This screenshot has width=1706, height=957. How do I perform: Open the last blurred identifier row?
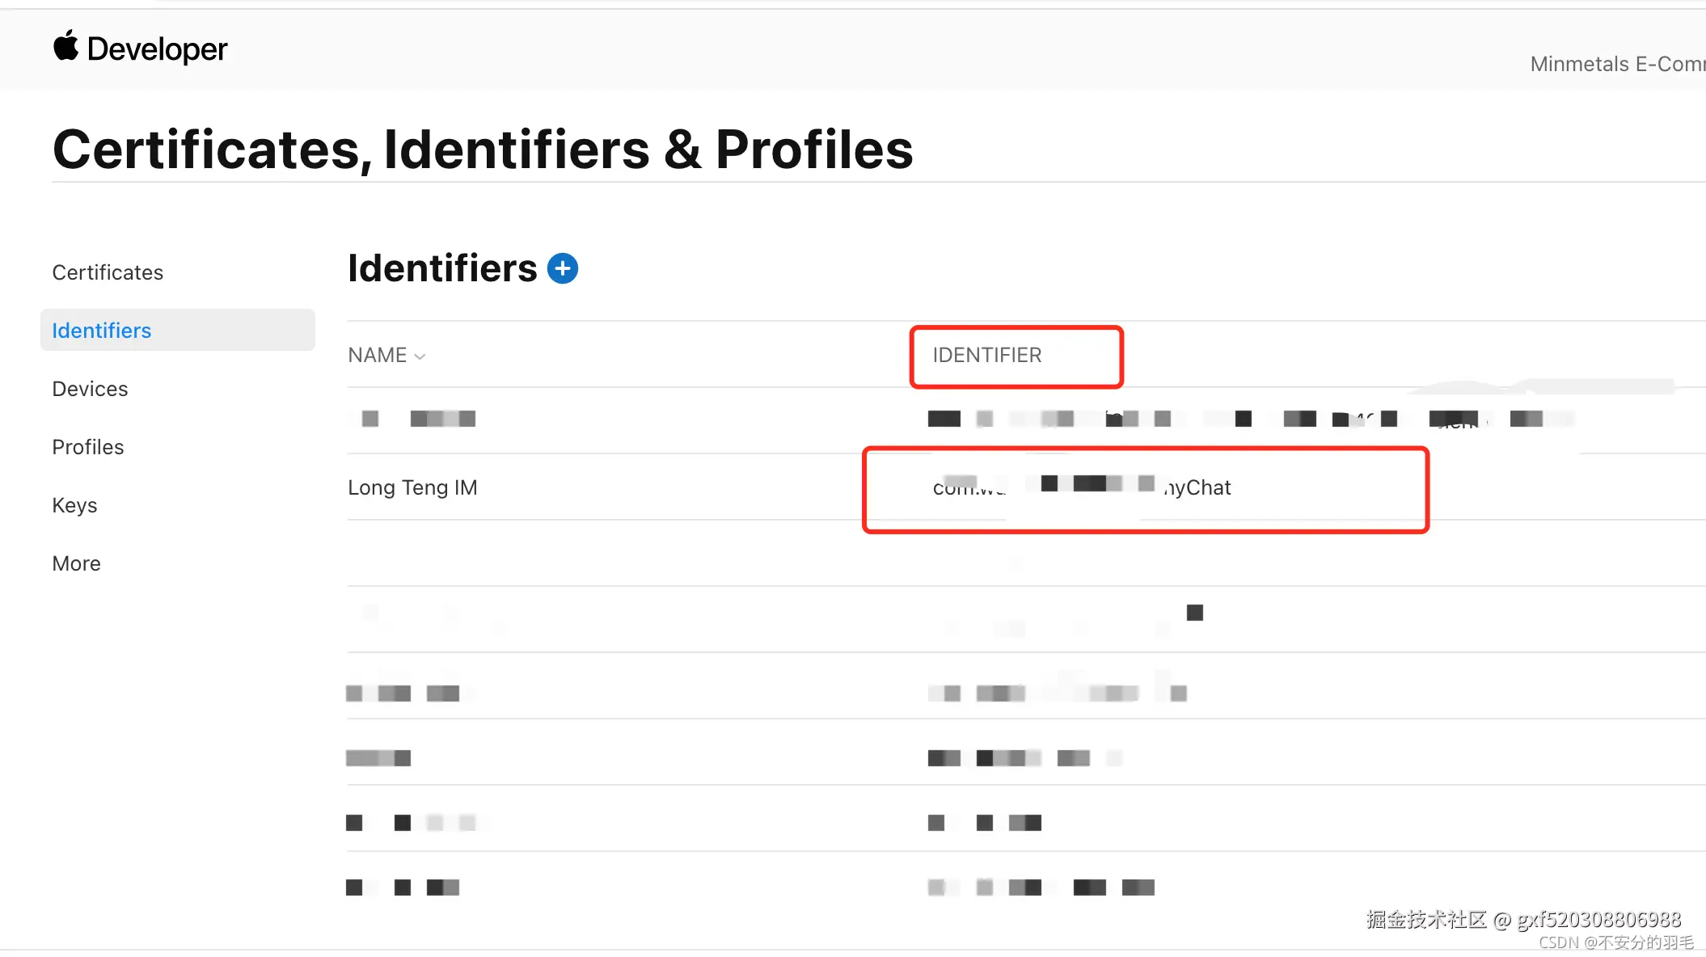pos(403,887)
